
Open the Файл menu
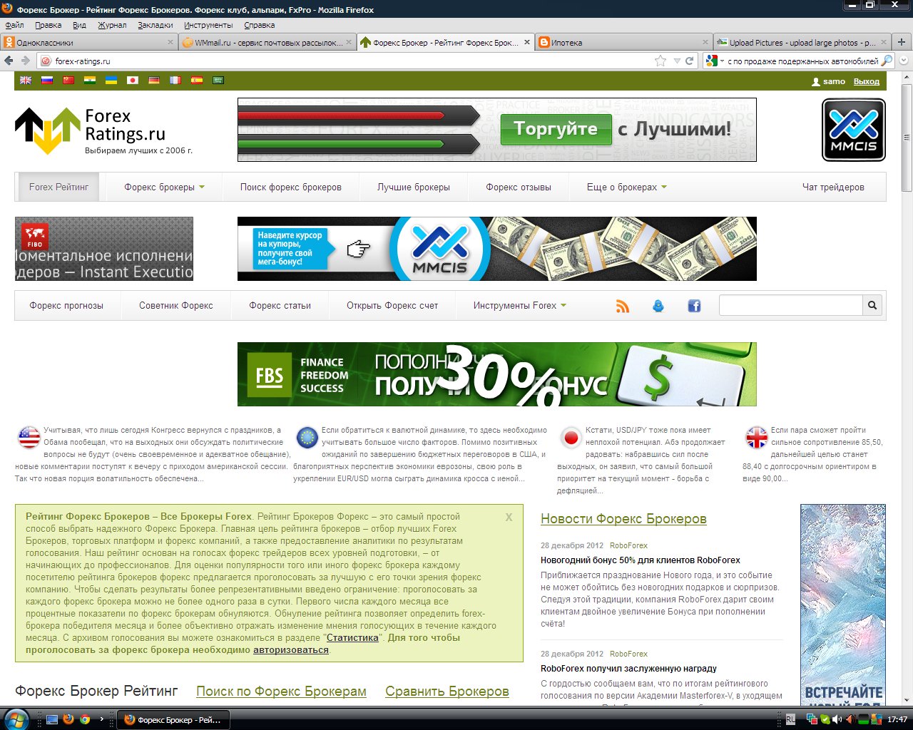(x=14, y=25)
